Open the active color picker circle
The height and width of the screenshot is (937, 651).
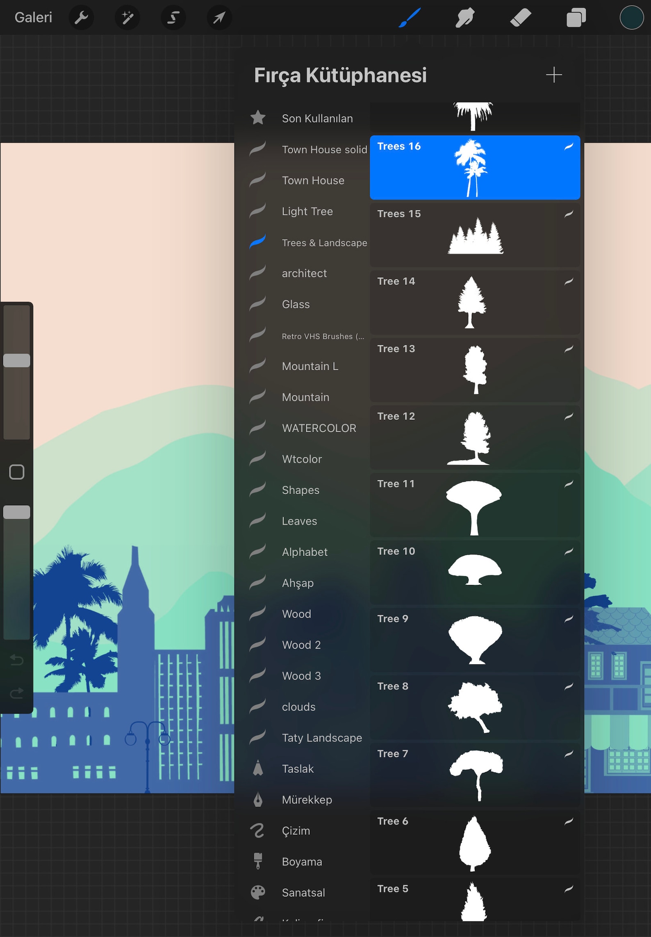pos(631,18)
